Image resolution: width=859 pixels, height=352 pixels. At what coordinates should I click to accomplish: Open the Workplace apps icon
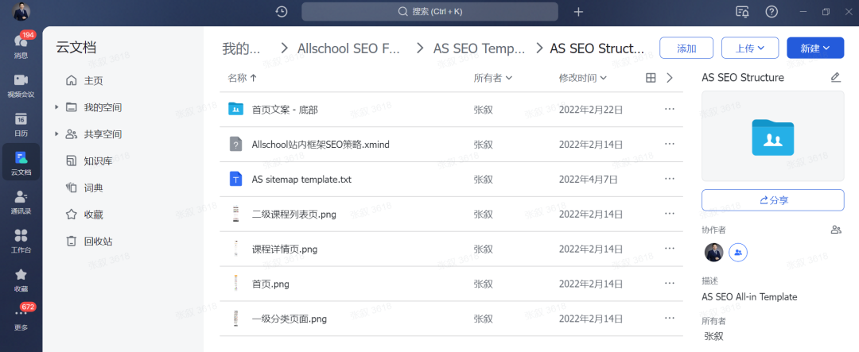pos(21,240)
